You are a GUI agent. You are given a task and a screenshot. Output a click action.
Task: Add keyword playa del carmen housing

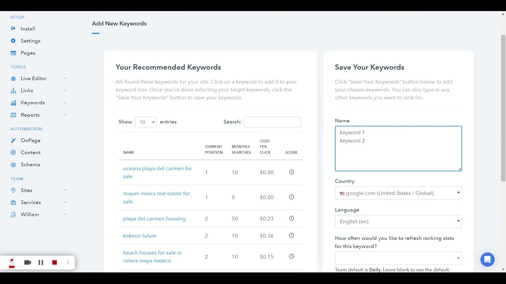point(154,219)
